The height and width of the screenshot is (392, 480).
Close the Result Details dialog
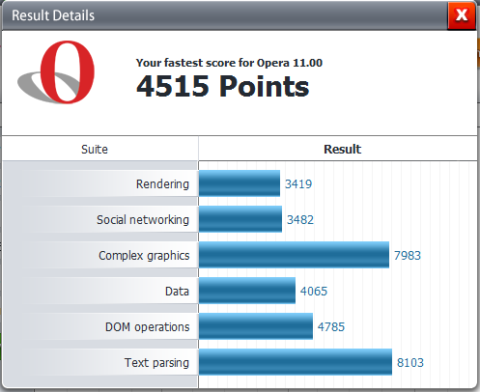pos(462,15)
